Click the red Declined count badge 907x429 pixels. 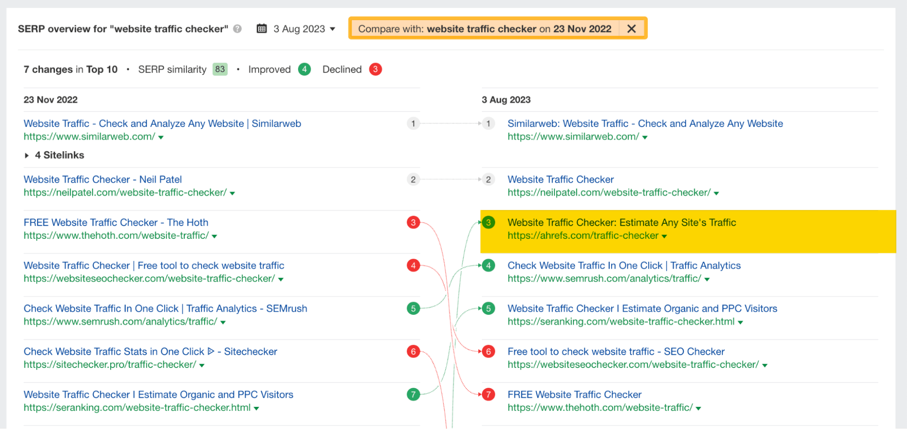[375, 69]
